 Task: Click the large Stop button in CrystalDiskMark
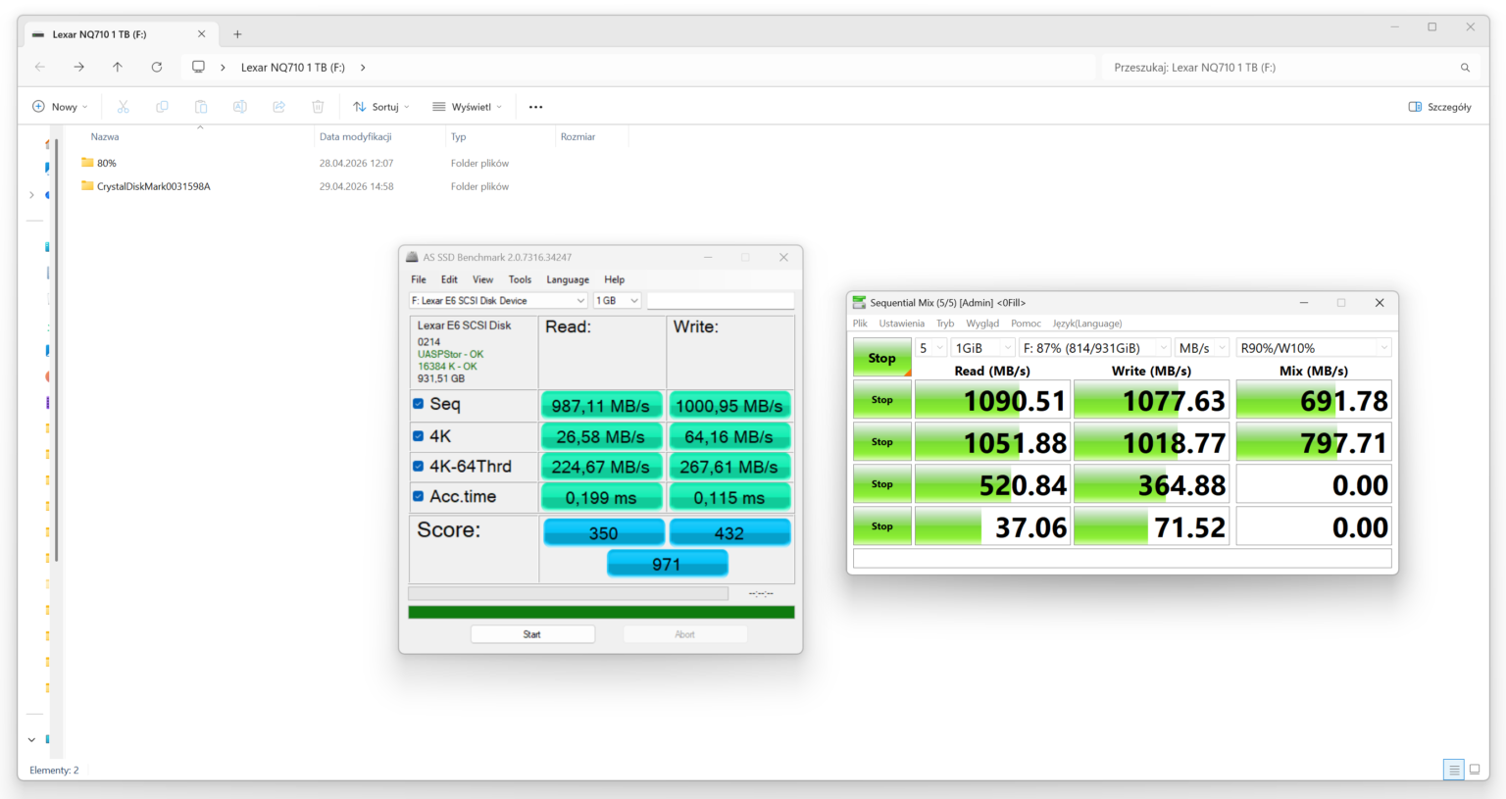click(x=880, y=357)
